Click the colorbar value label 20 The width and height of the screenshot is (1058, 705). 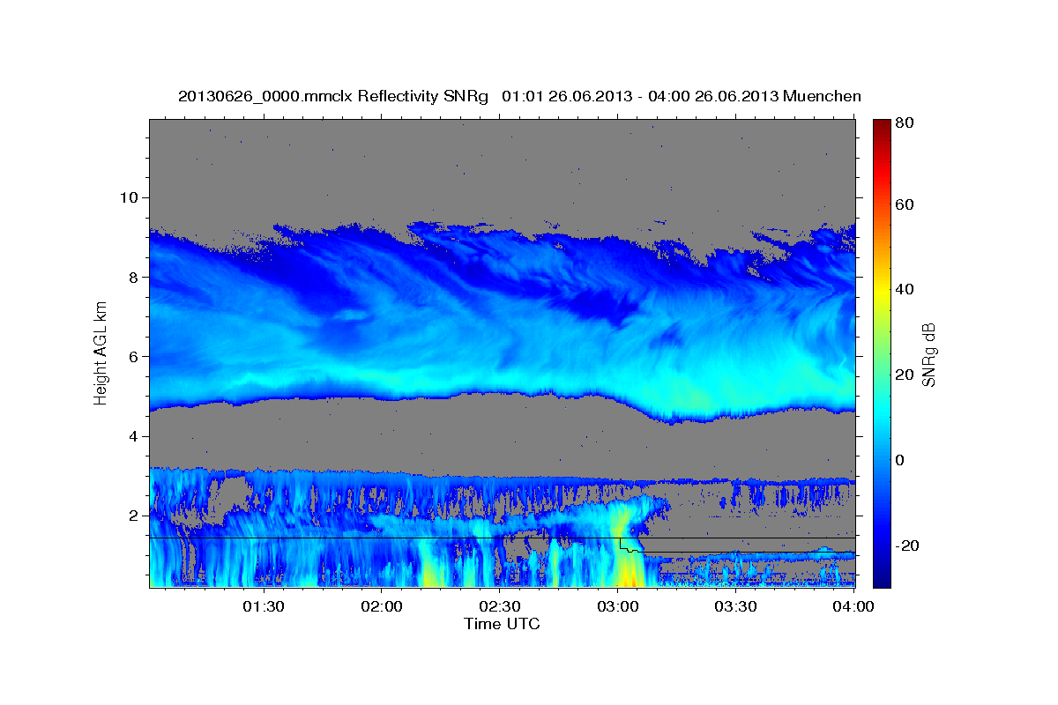906,375
